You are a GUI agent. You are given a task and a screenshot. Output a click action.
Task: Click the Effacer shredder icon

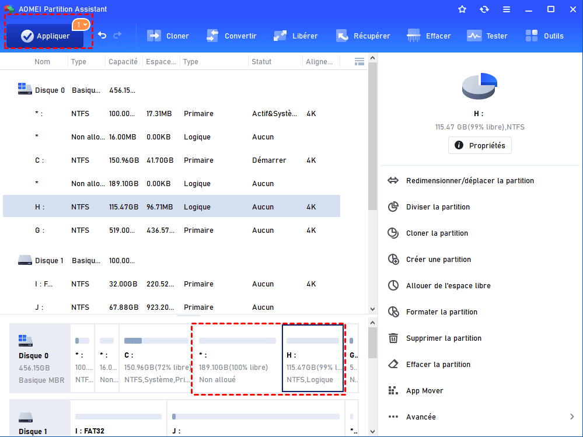[414, 36]
